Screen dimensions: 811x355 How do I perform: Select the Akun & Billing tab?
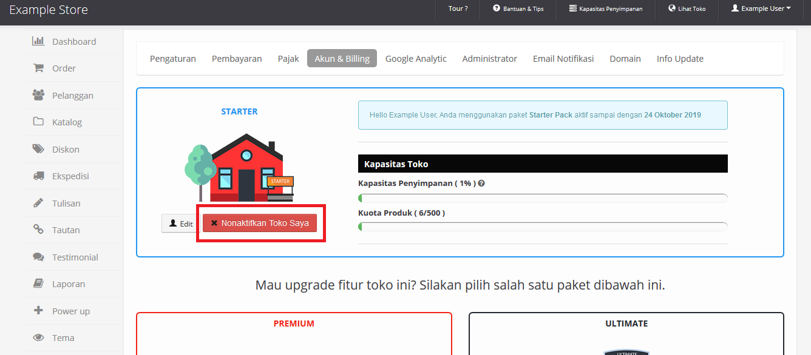[x=342, y=59]
